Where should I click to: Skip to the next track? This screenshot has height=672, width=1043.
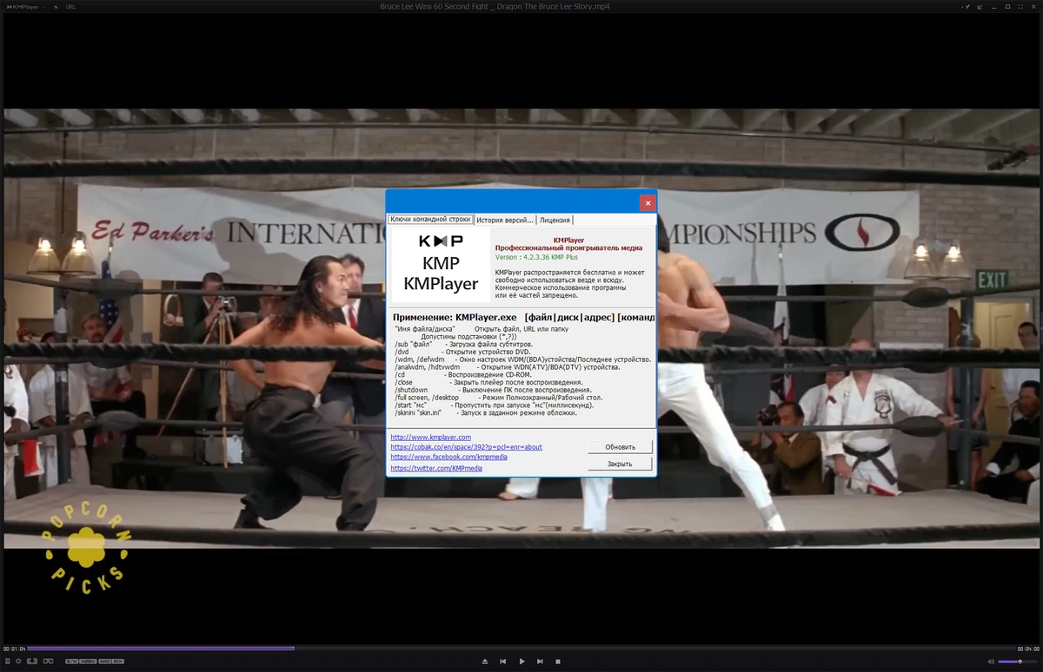(540, 662)
